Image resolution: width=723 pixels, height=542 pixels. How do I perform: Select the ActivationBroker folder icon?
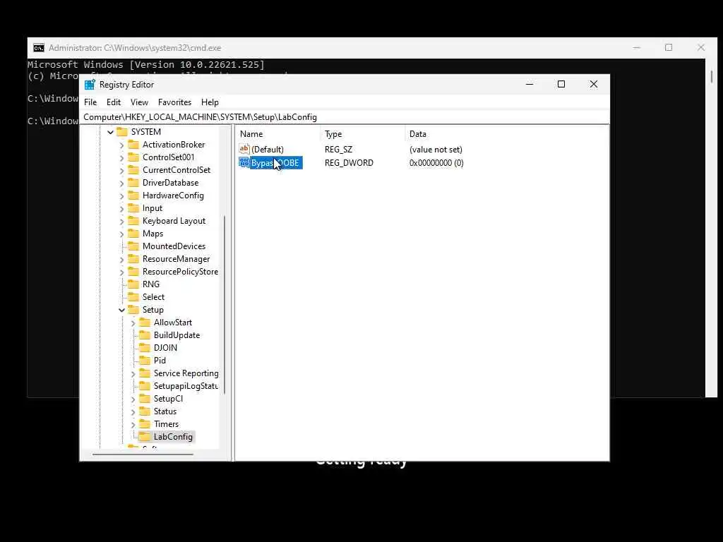(x=133, y=145)
